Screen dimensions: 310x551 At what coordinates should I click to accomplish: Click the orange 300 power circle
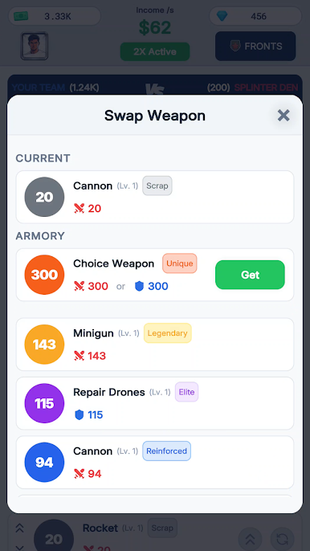(x=44, y=275)
